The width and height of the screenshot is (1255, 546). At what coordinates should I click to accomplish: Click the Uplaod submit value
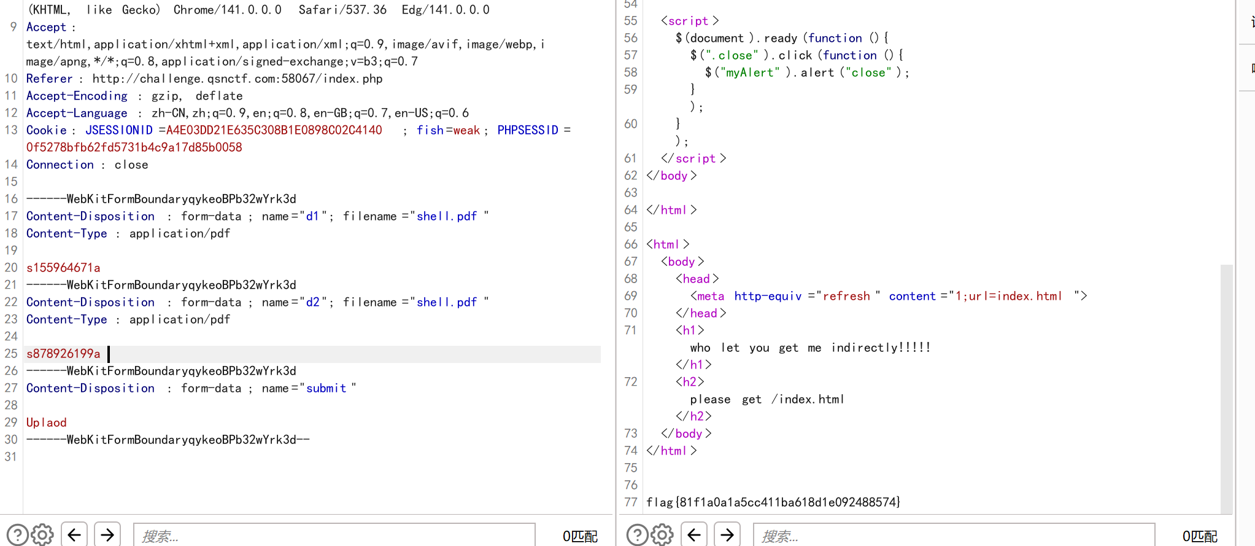[x=46, y=423]
